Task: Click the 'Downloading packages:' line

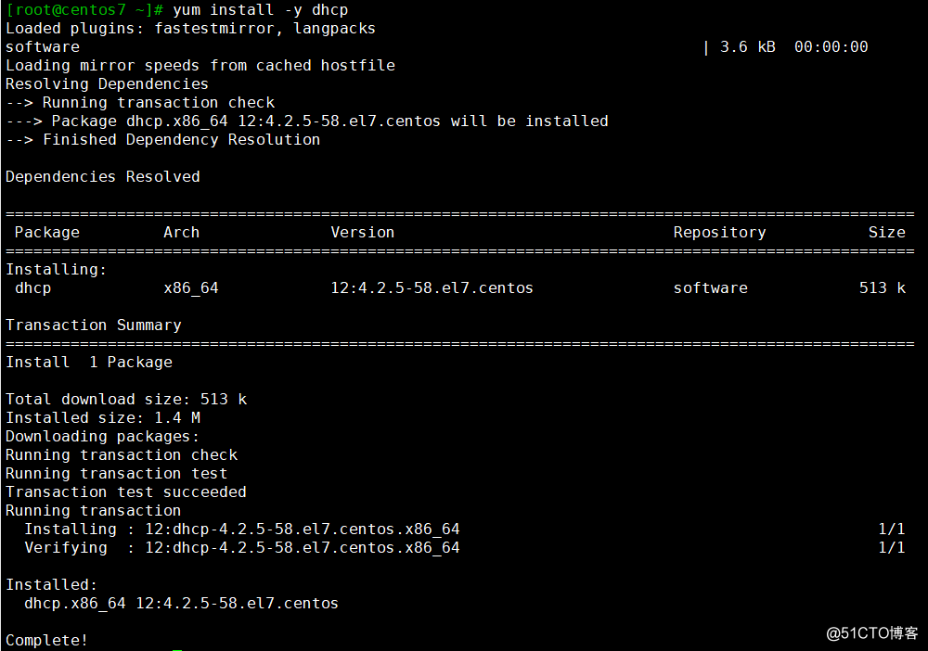Action: 102,437
